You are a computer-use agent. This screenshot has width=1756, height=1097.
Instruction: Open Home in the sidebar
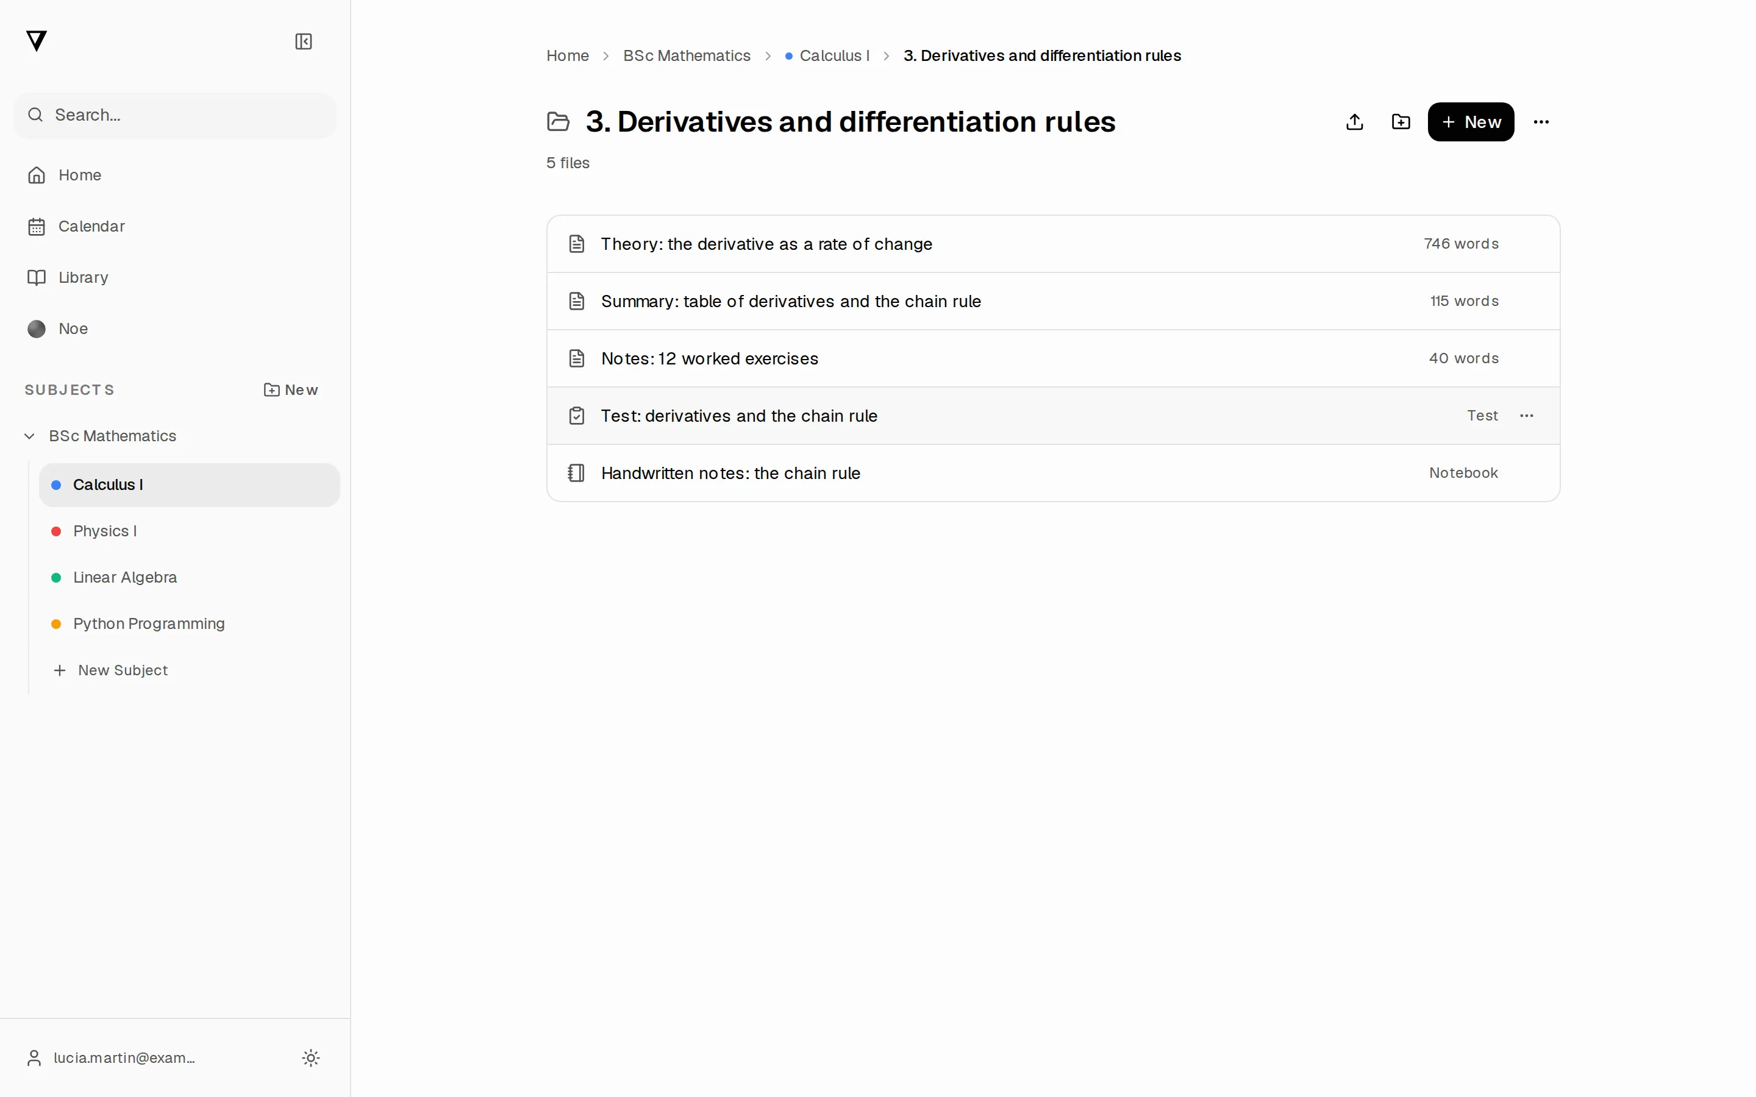tap(175, 175)
